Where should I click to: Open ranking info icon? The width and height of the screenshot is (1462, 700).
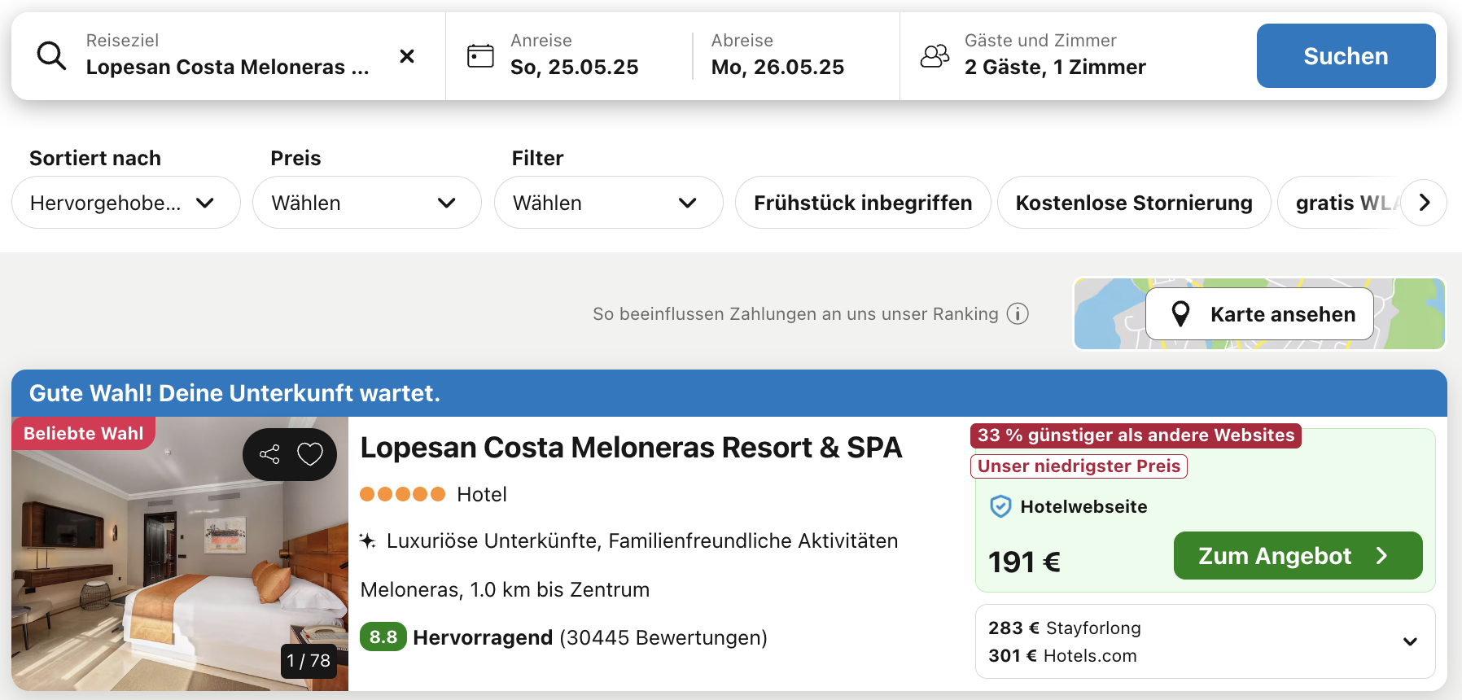point(1018,313)
